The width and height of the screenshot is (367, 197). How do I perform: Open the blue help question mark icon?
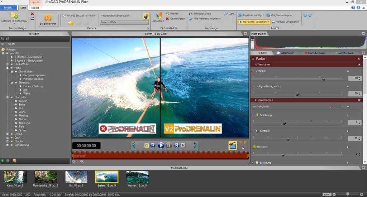tap(353, 8)
